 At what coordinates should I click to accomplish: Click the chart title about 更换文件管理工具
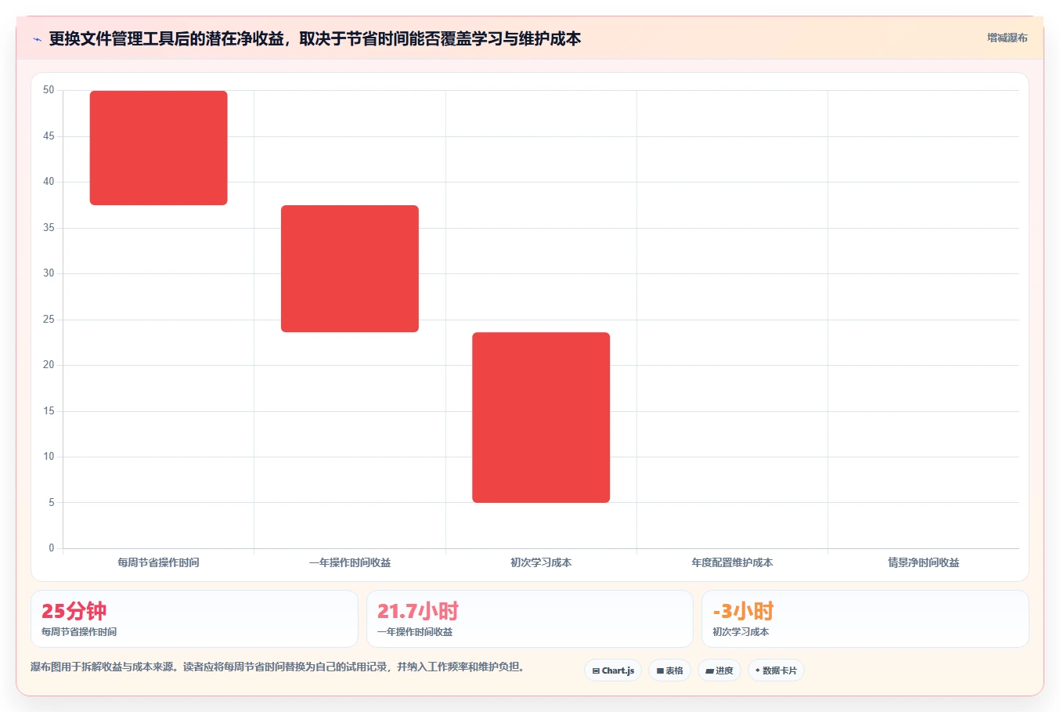[x=315, y=38]
